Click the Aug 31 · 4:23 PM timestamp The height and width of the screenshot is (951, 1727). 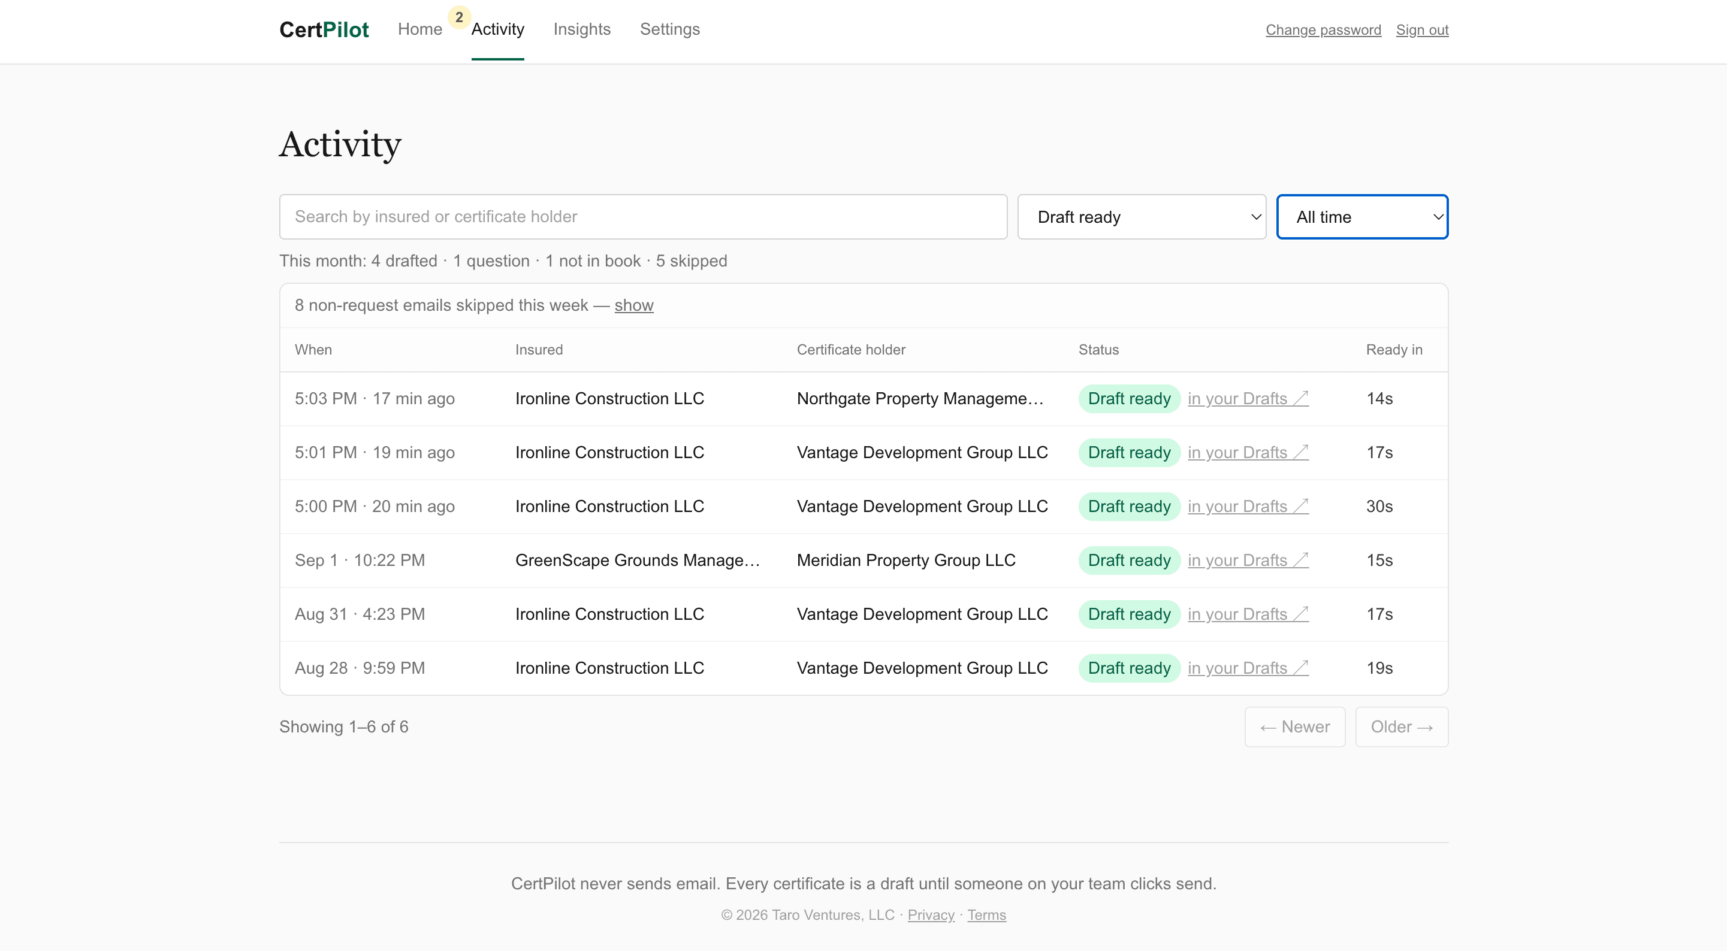tap(360, 614)
